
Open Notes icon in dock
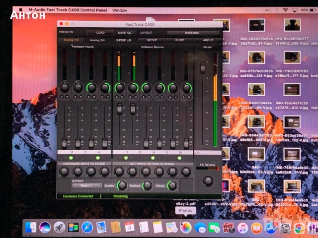(x=158, y=227)
